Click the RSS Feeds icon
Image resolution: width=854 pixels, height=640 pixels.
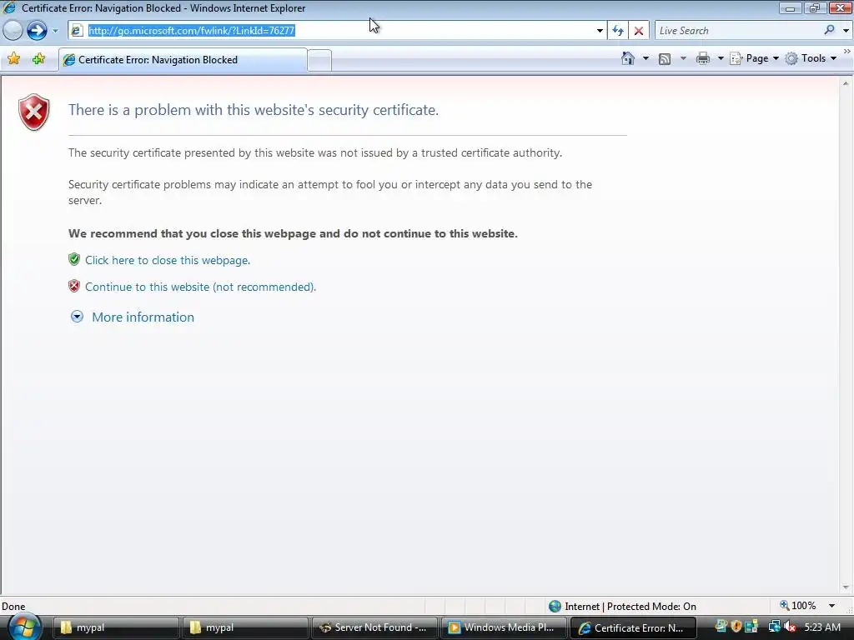[665, 59]
